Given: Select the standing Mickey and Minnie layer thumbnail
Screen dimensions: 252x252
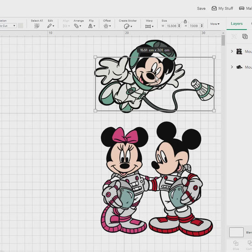Looking at the screenshot, I should click(x=239, y=51).
